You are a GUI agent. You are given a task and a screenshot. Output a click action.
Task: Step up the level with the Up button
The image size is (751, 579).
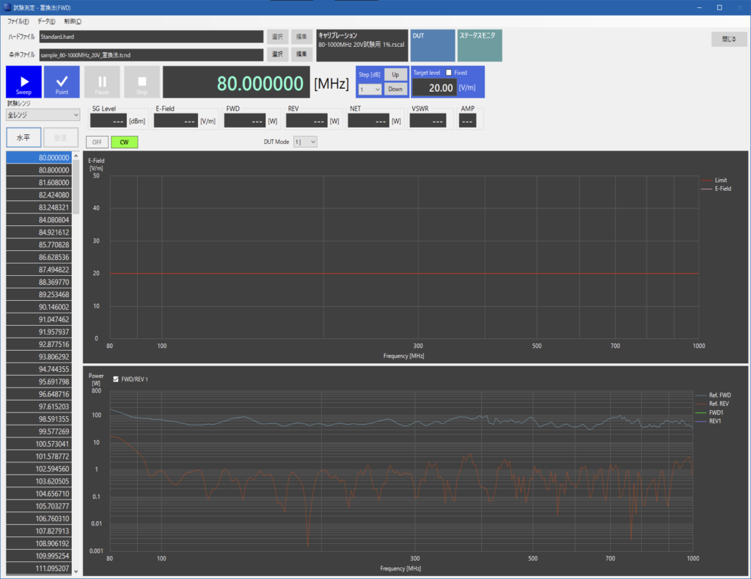point(395,74)
